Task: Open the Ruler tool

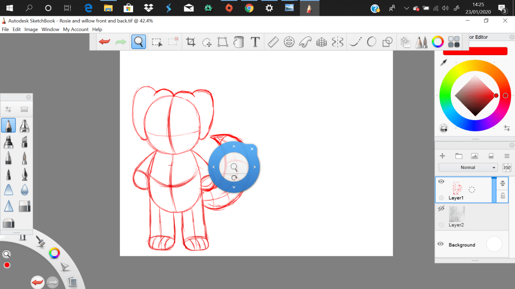Action: pos(273,42)
